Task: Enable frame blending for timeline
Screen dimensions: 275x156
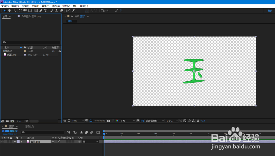Action: (86, 132)
